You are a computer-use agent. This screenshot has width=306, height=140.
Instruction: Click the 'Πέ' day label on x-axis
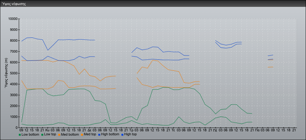215,130
